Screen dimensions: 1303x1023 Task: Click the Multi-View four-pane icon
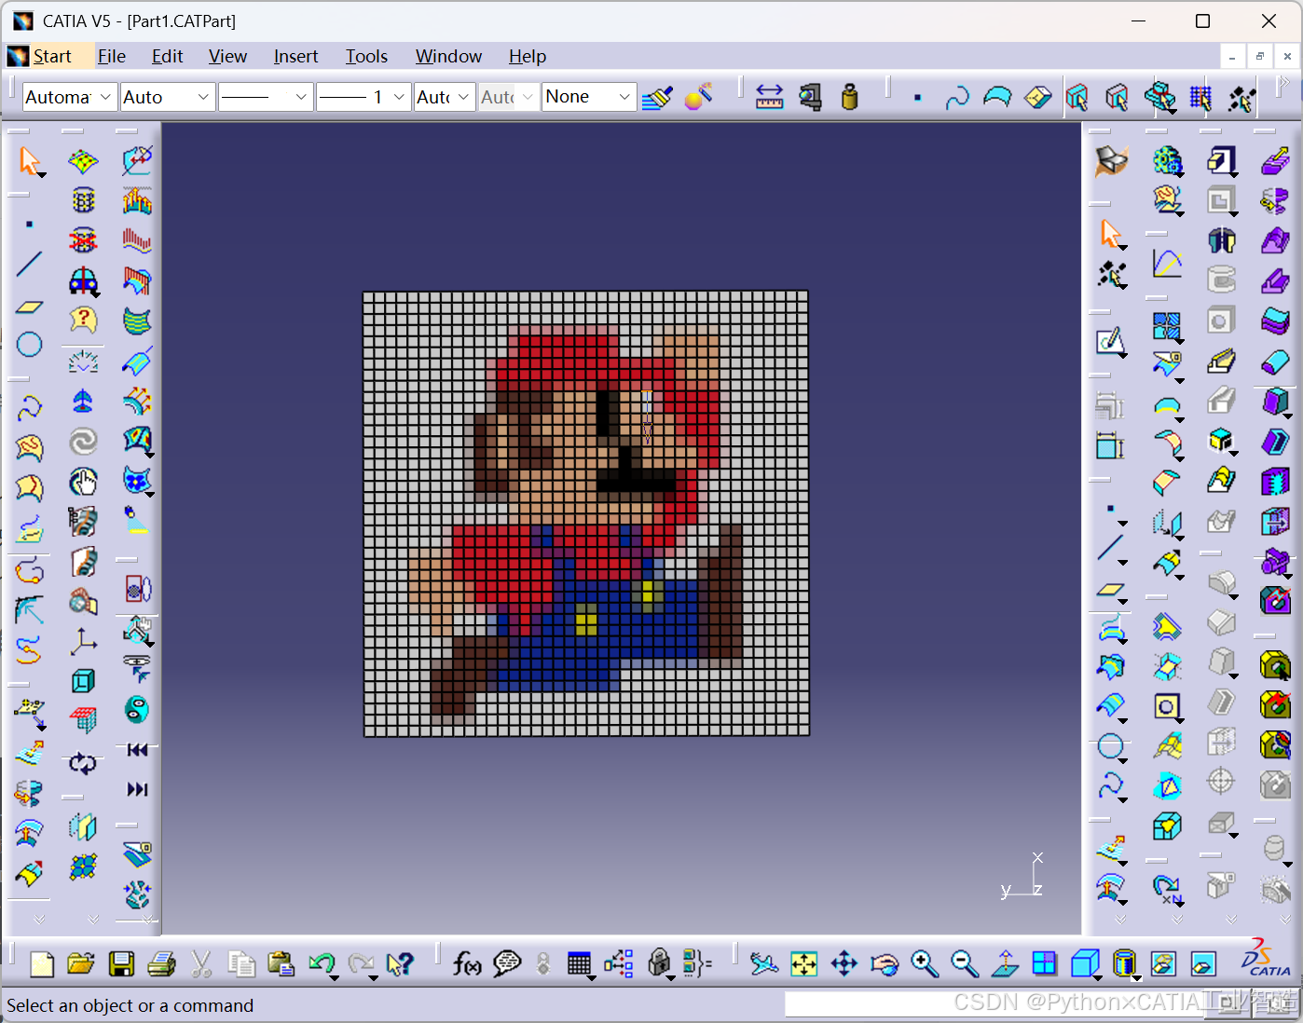coord(1045,963)
